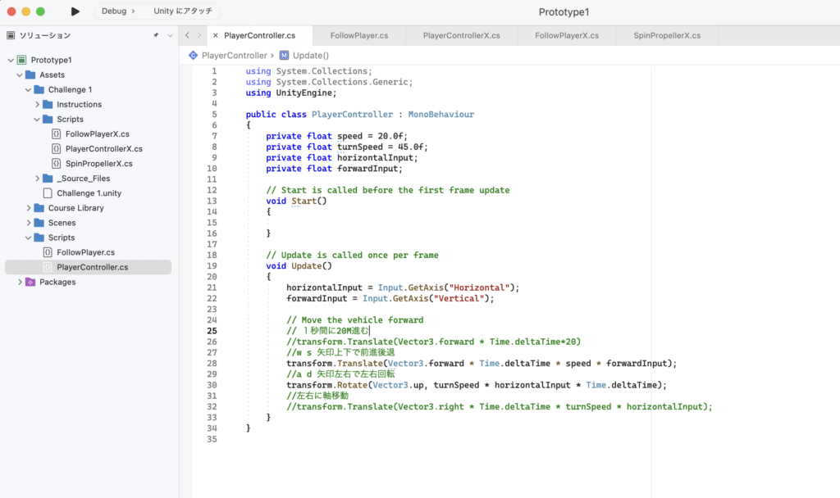Close the PlayerController.cs tab
Screen dimensions: 840x498
[x=215, y=36]
